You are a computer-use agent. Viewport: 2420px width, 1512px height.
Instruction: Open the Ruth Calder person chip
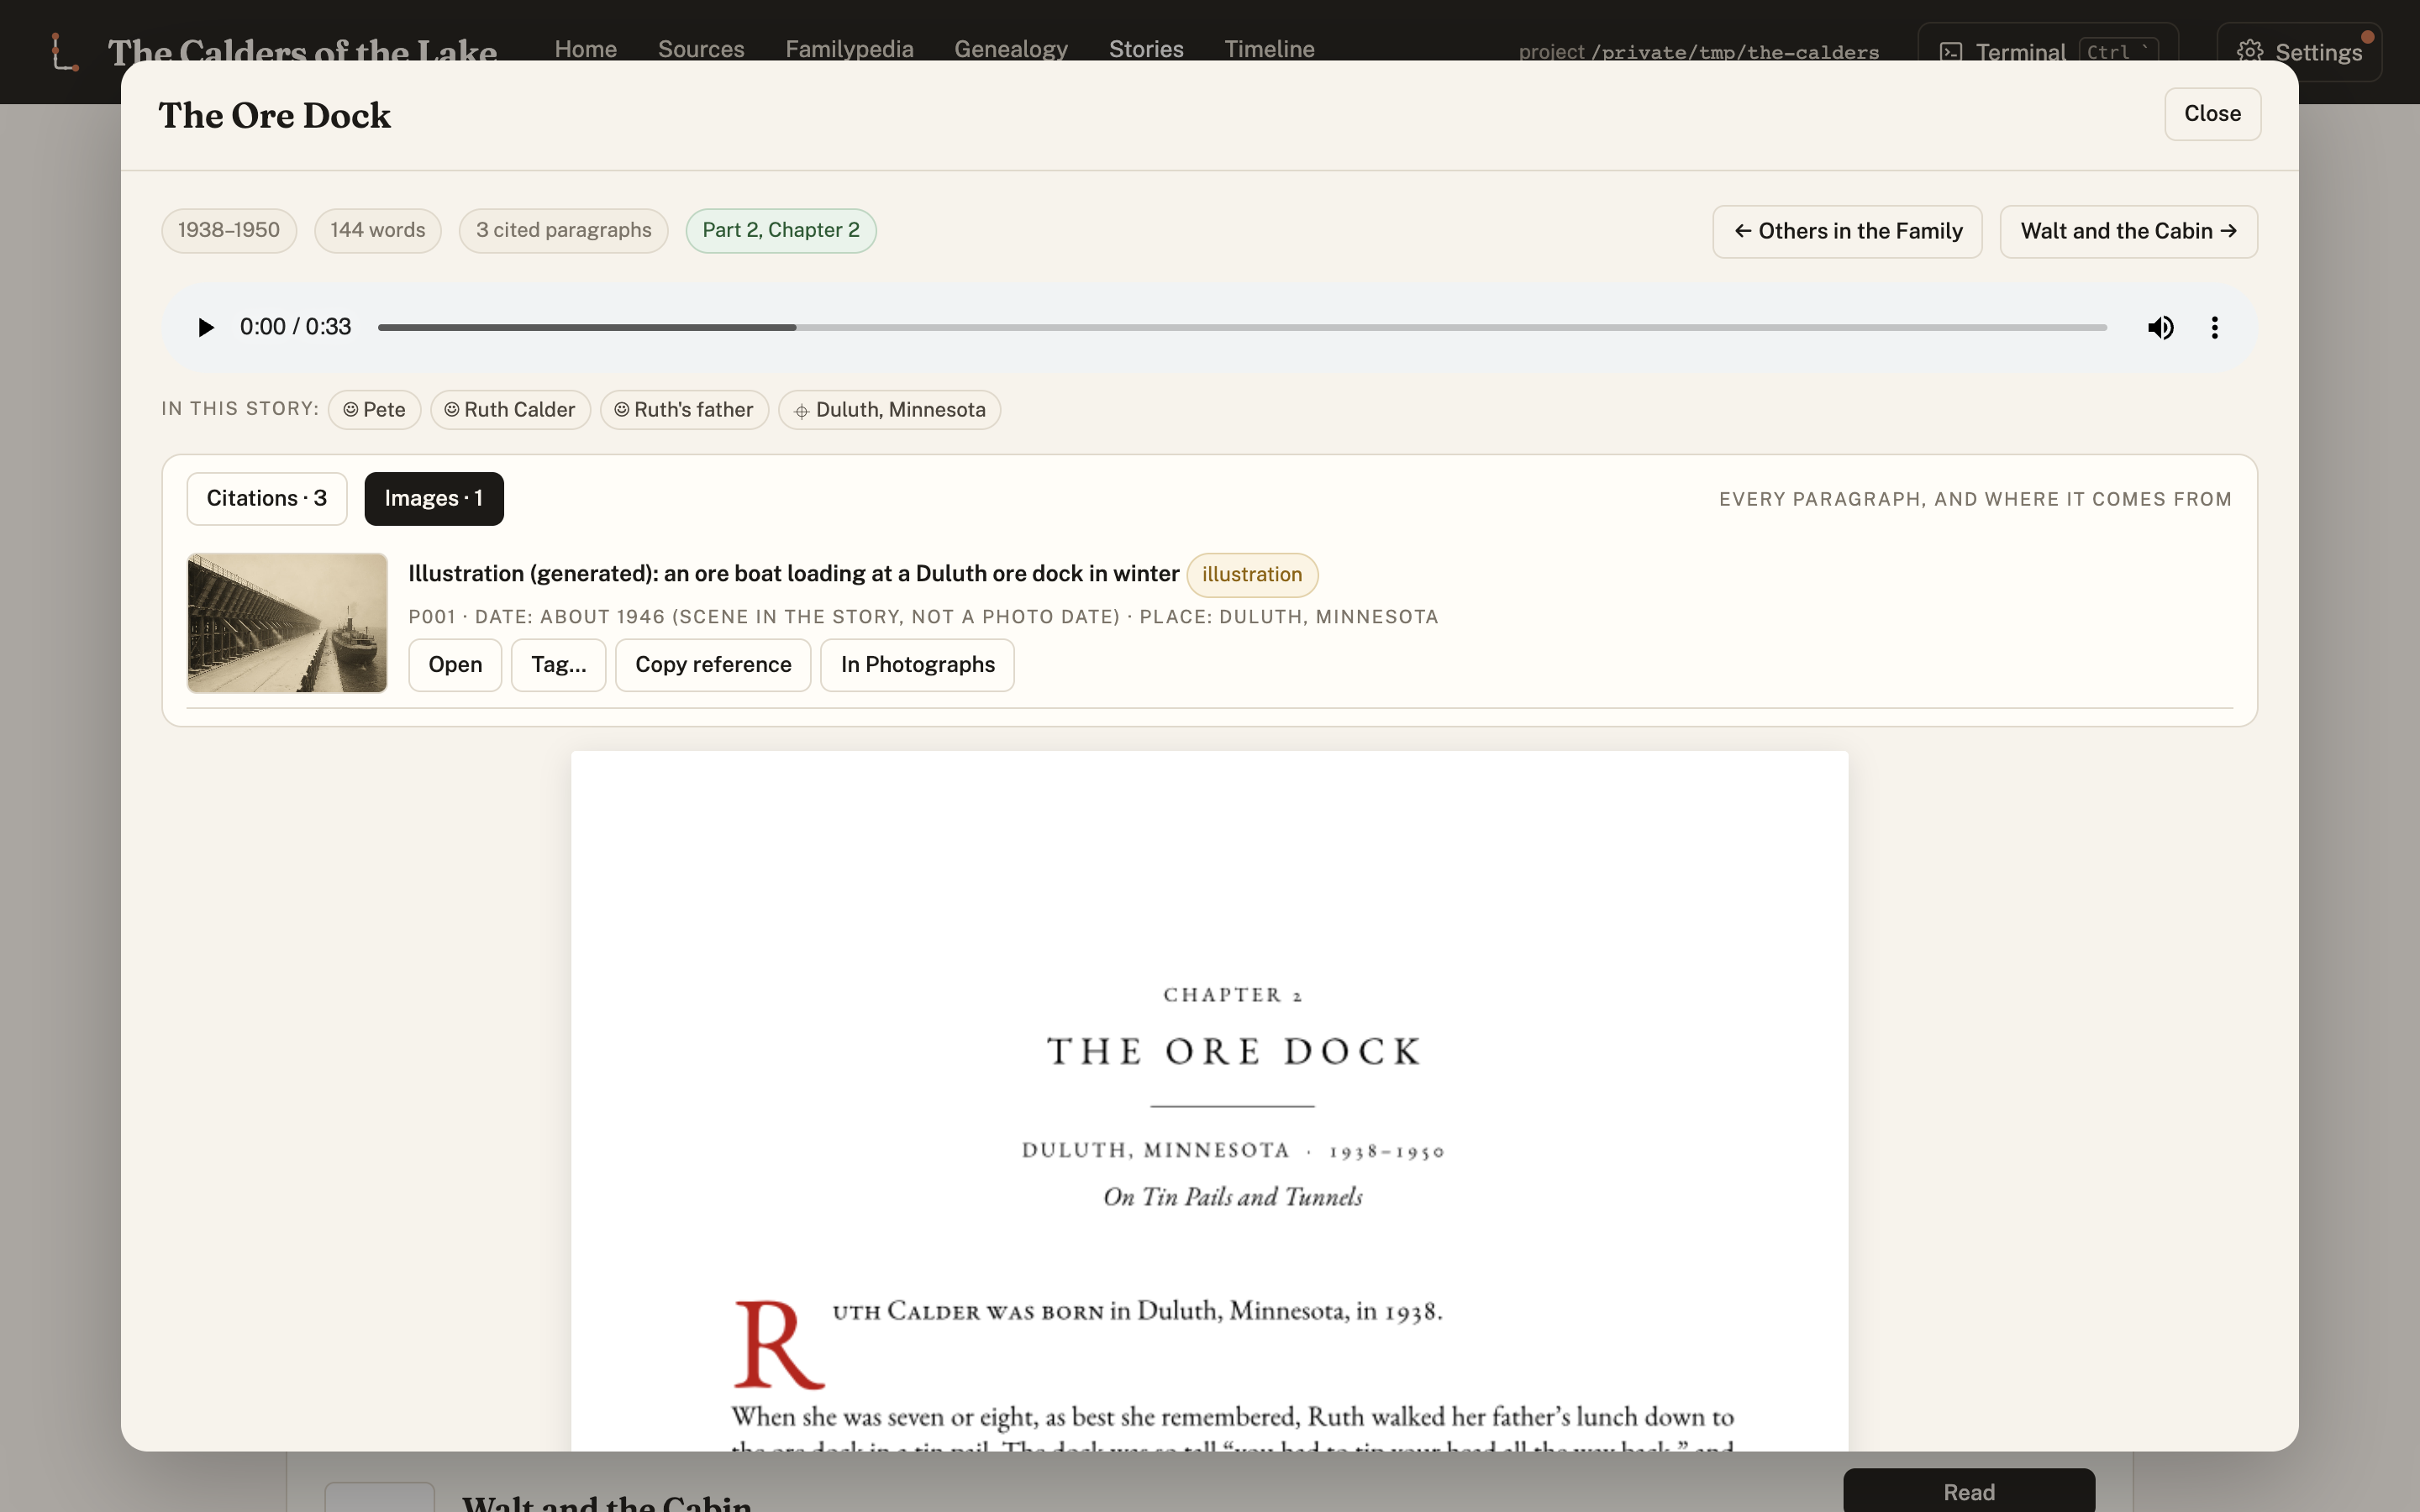(510, 410)
